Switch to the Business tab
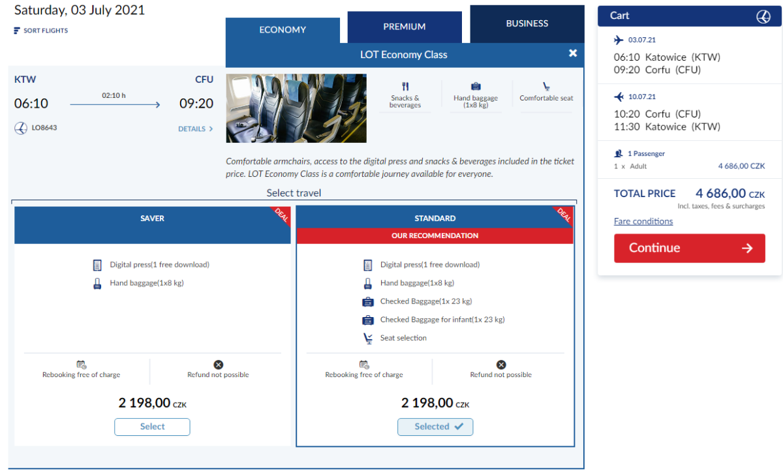The height and width of the screenshot is (475, 783). coord(527,23)
